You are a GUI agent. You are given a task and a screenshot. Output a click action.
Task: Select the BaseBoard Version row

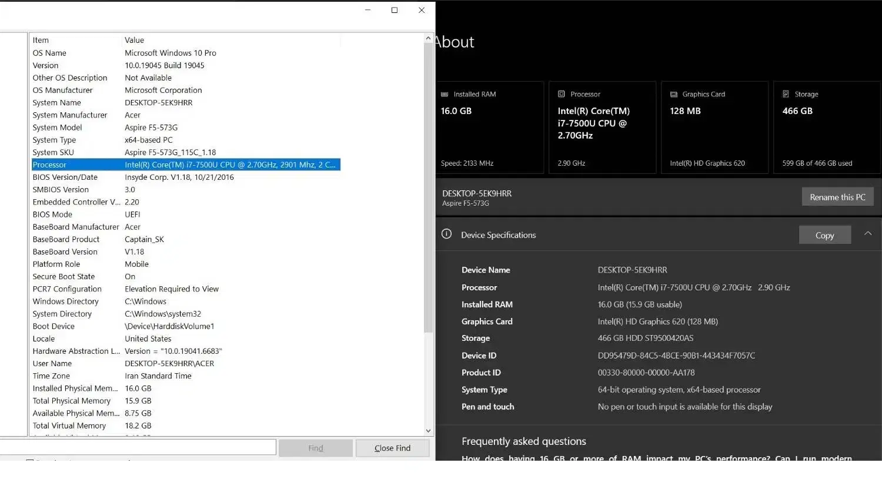point(186,252)
